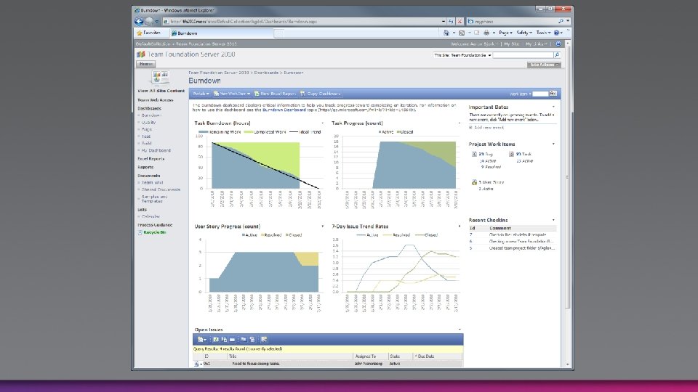
Task: Open the New Work Item dropdown
Action: tap(232, 94)
